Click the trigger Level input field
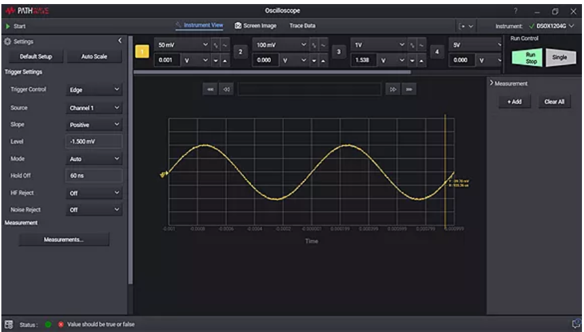This screenshot has height=332, width=584. click(x=95, y=142)
